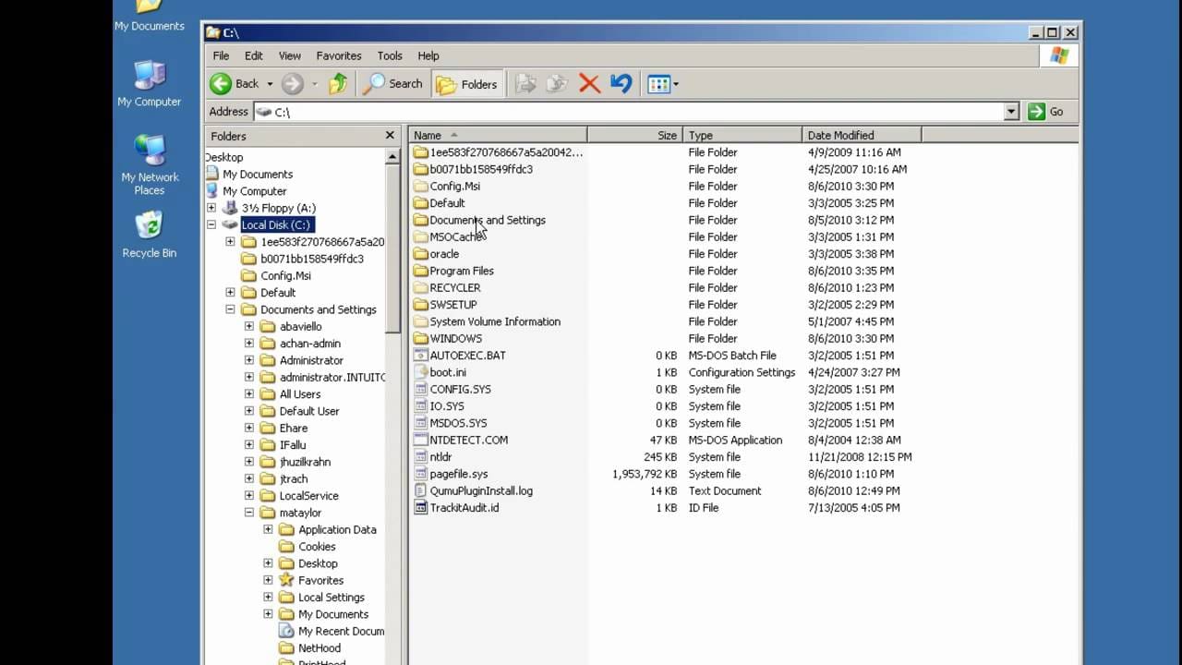1182x665 pixels.
Task: Click the Recycle Bin desktop icon
Action: 149,235
